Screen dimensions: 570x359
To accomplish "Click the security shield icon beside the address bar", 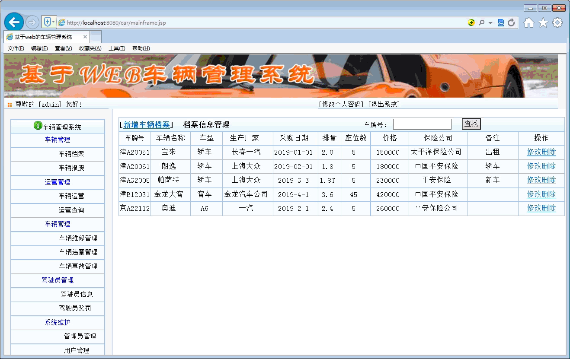I will click(x=47, y=22).
